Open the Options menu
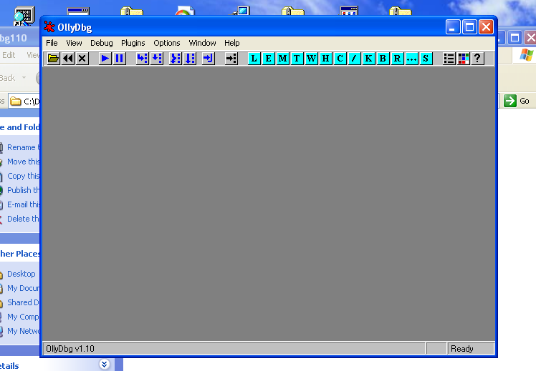The image size is (536, 371). click(167, 43)
